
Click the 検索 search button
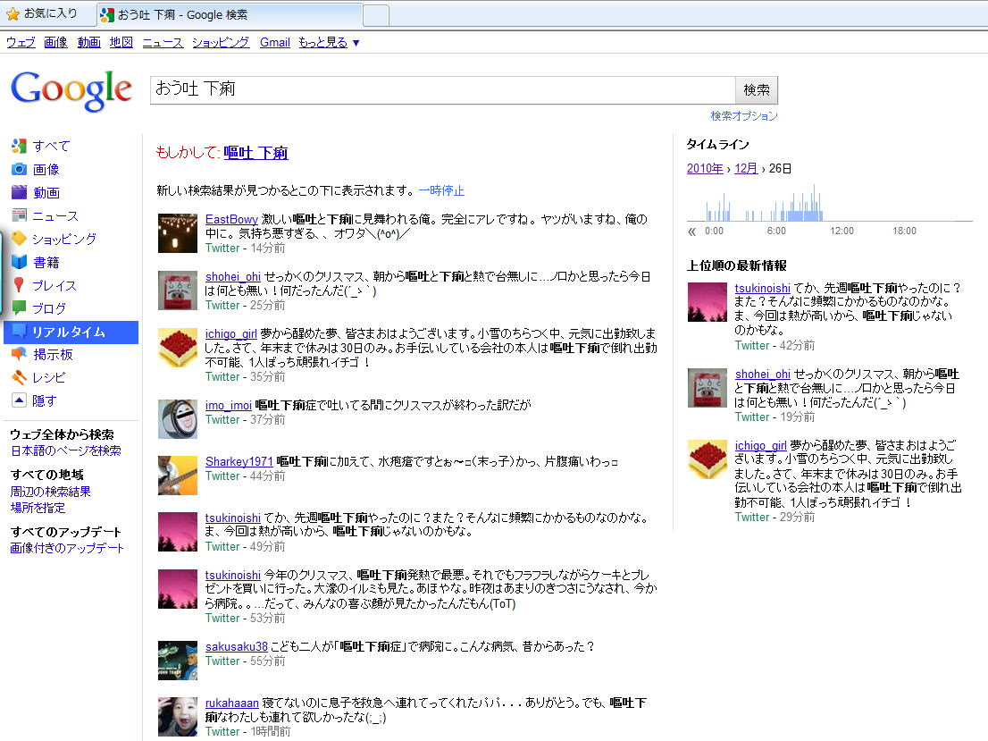[756, 89]
